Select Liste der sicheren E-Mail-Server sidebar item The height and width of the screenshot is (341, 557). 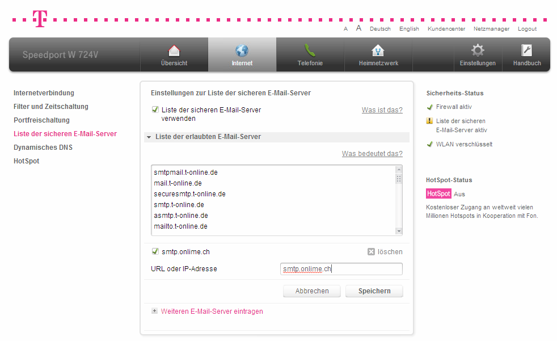pyautogui.click(x=65, y=134)
